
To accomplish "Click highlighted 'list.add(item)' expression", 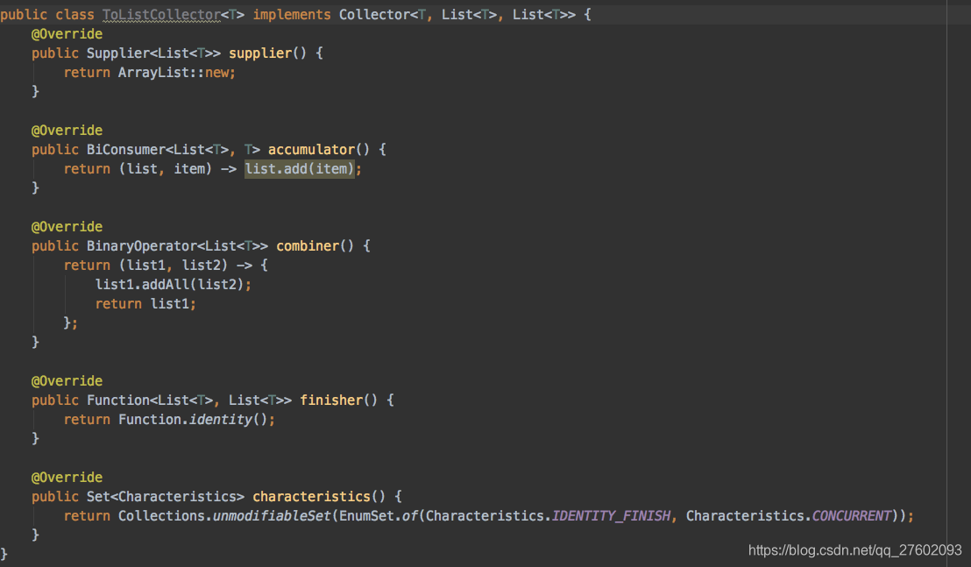I will click(299, 168).
